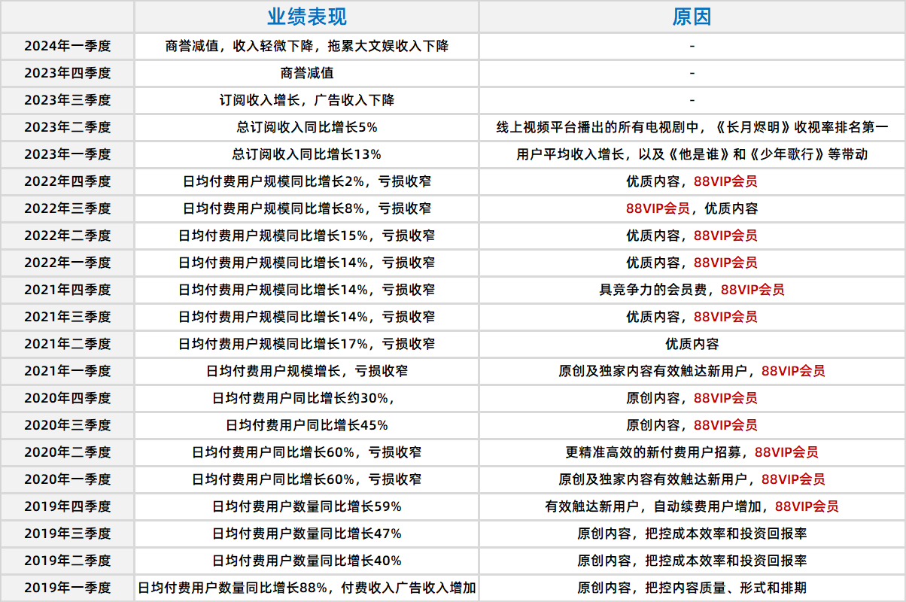Click the cell 日均付费用户数量同比增长59%
Screen dimensions: 906x602
(307, 506)
